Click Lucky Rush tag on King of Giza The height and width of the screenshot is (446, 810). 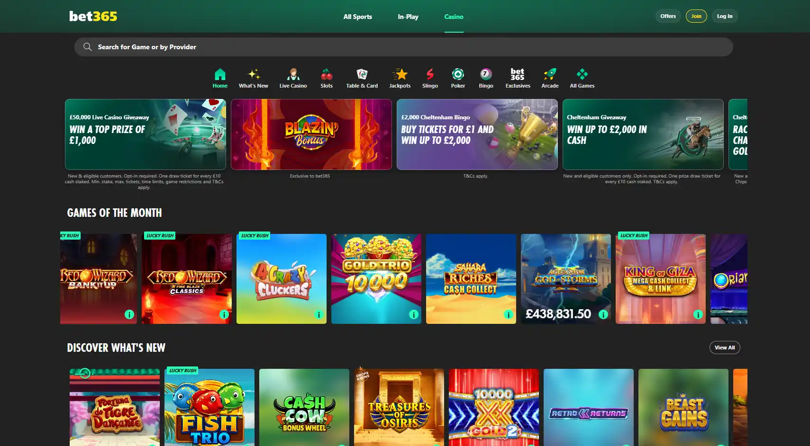634,235
